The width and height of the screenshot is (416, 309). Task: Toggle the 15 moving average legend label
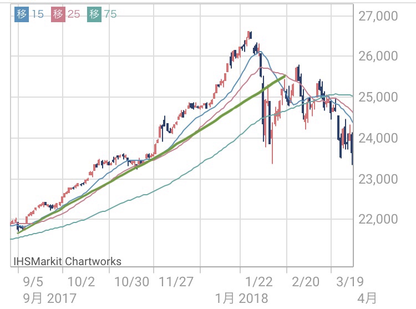38,15
